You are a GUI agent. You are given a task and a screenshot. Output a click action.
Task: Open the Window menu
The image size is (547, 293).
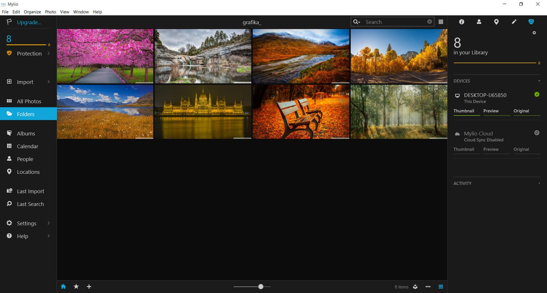tap(81, 12)
